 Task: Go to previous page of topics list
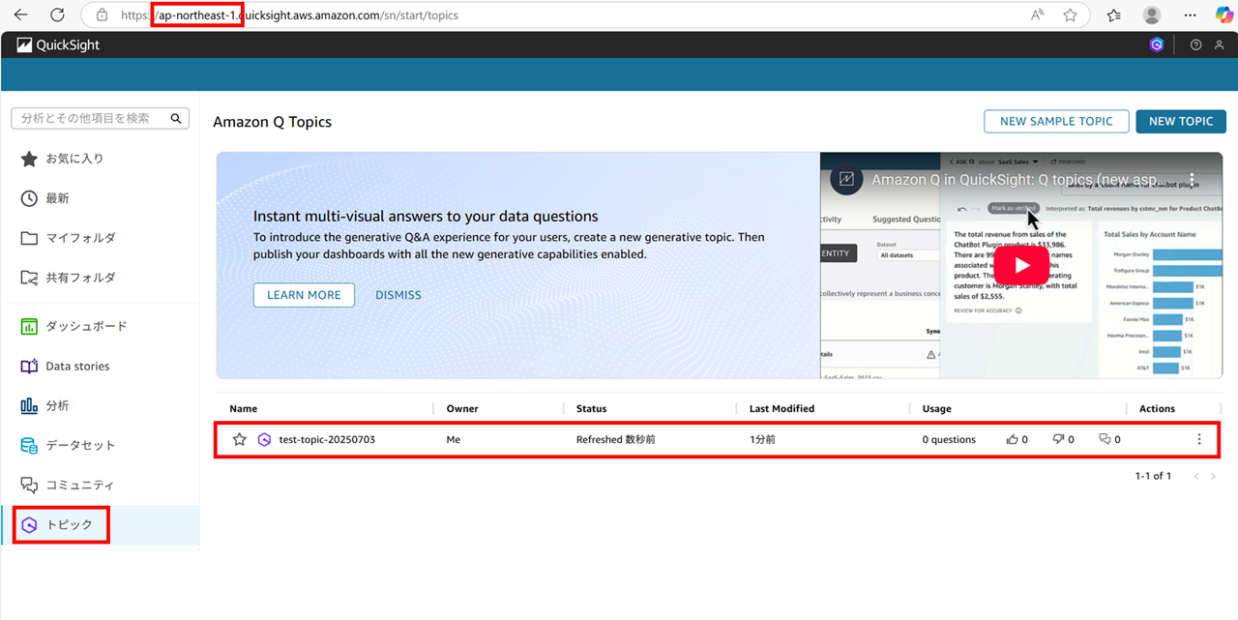pyautogui.click(x=1196, y=476)
